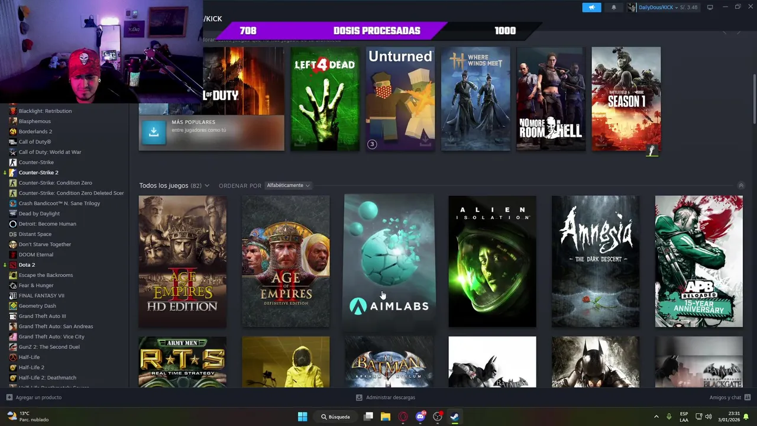Click Administrar descargas
Screen dimensions: 757x426
point(390,398)
